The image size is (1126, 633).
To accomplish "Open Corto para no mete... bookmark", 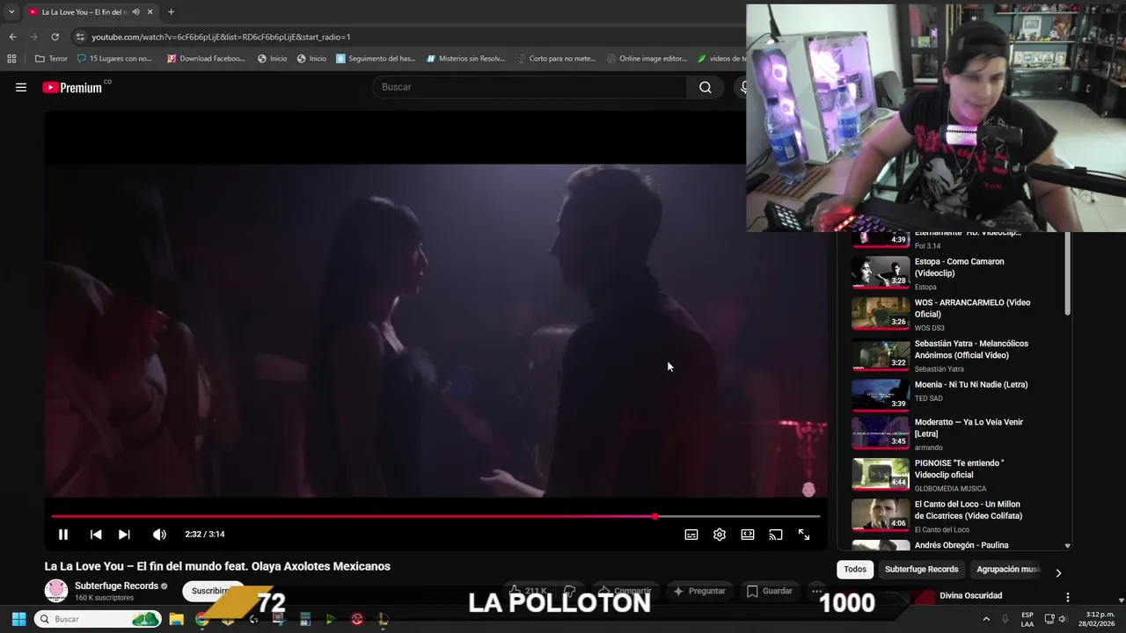I will point(555,58).
